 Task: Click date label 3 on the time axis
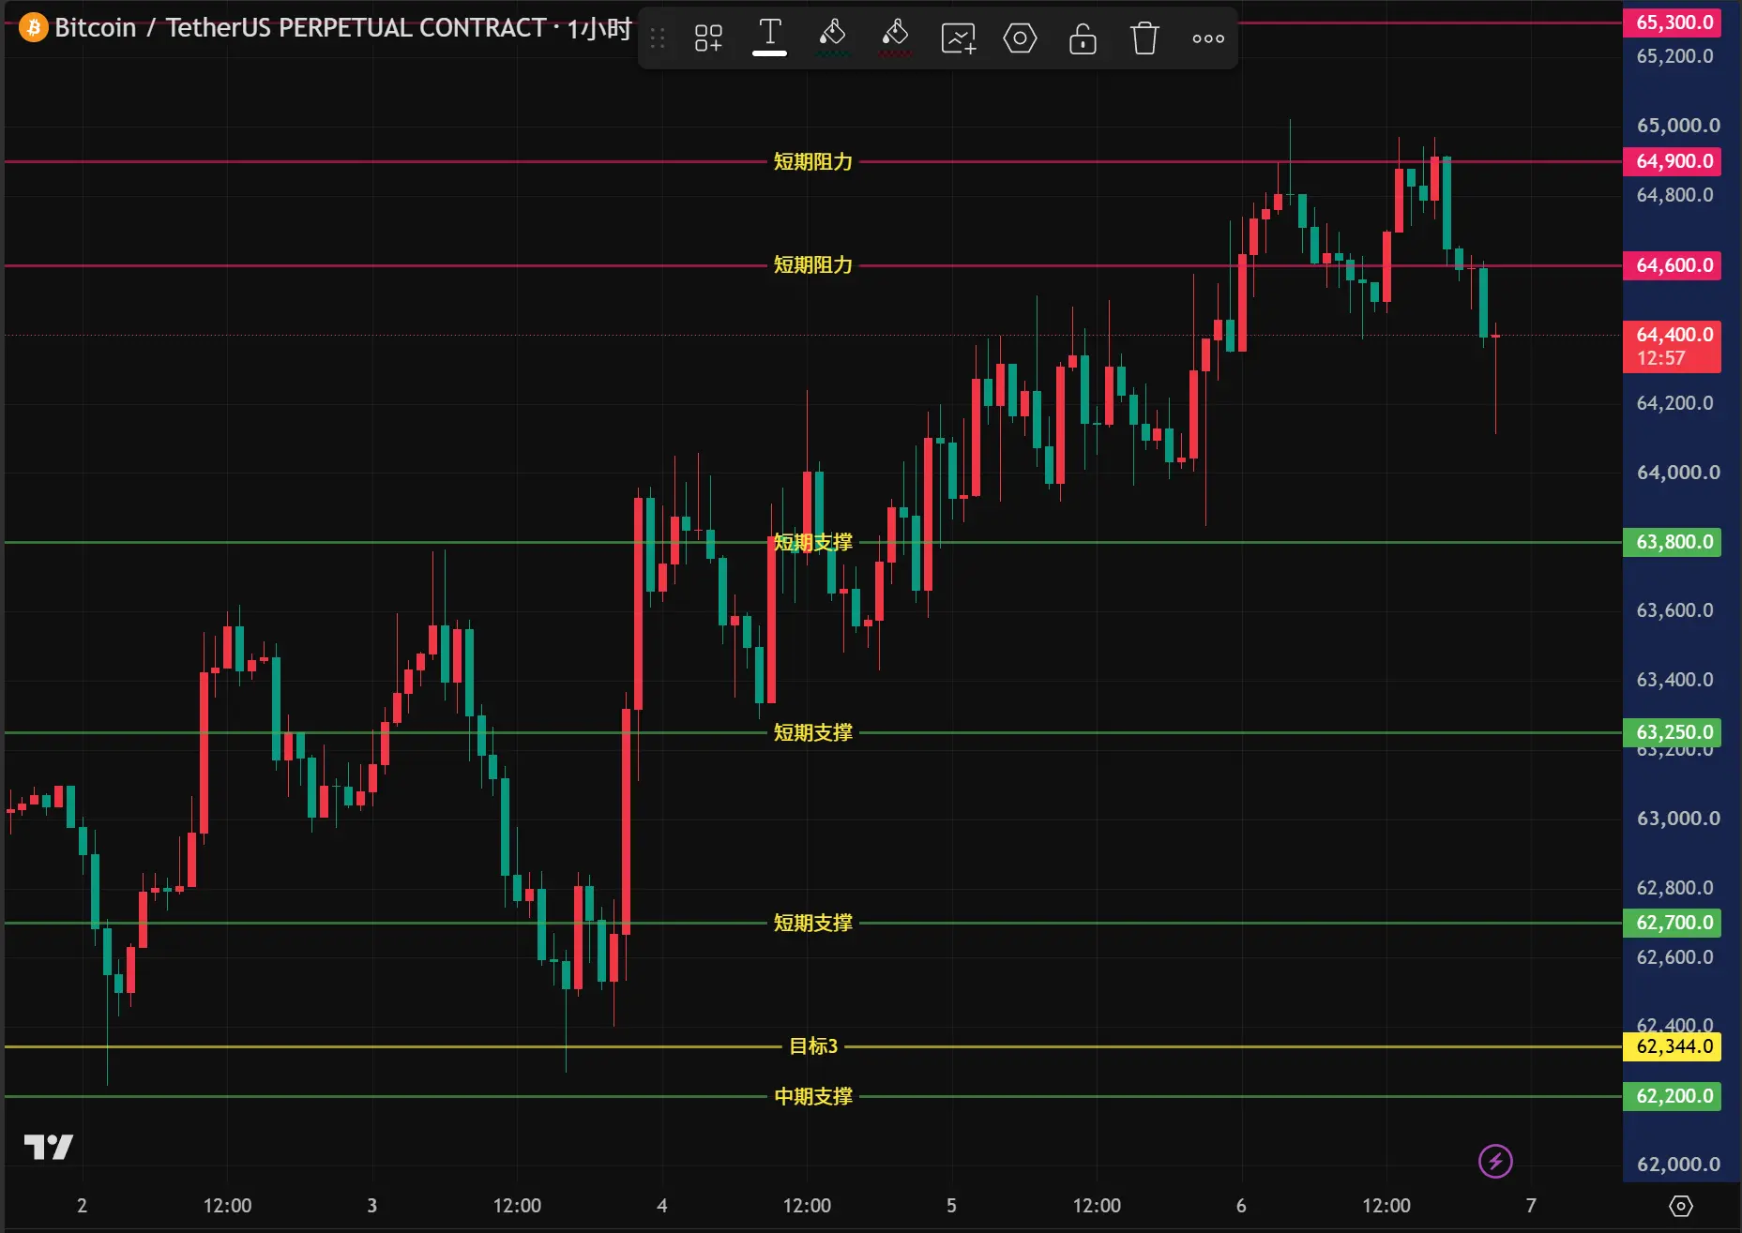372,1206
